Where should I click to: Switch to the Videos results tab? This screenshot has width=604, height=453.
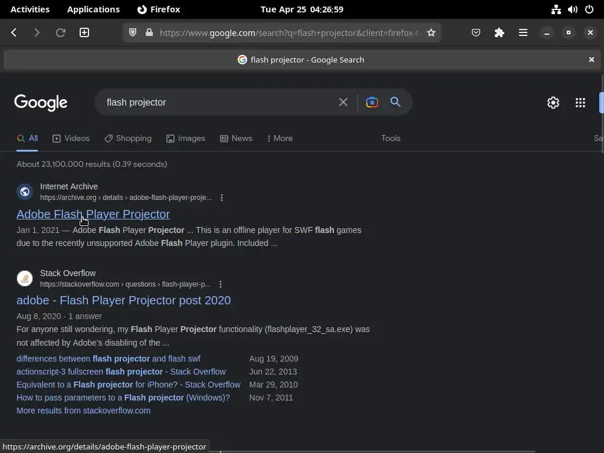point(71,138)
